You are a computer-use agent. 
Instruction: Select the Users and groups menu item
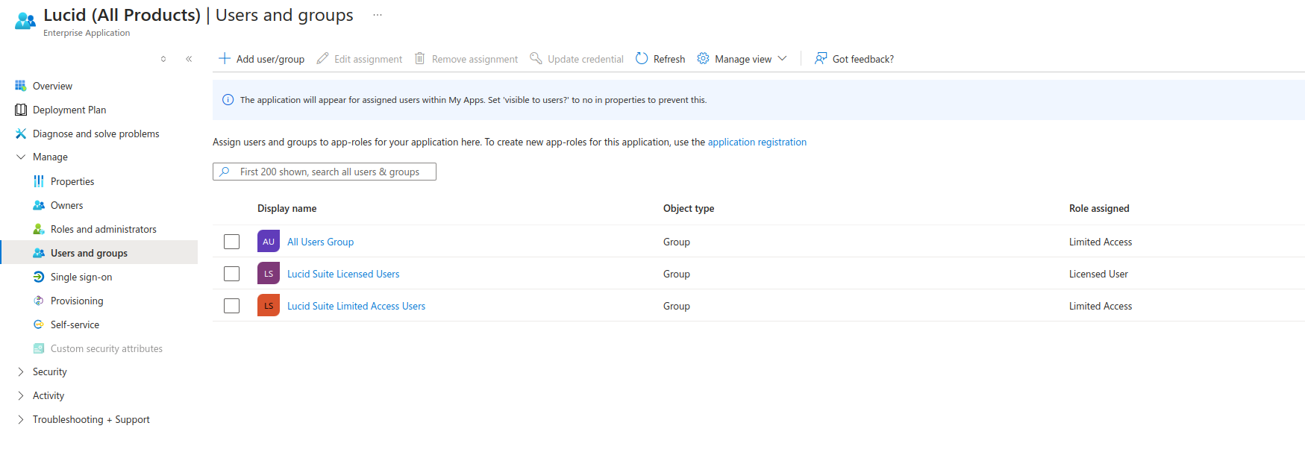[x=98, y=253]
